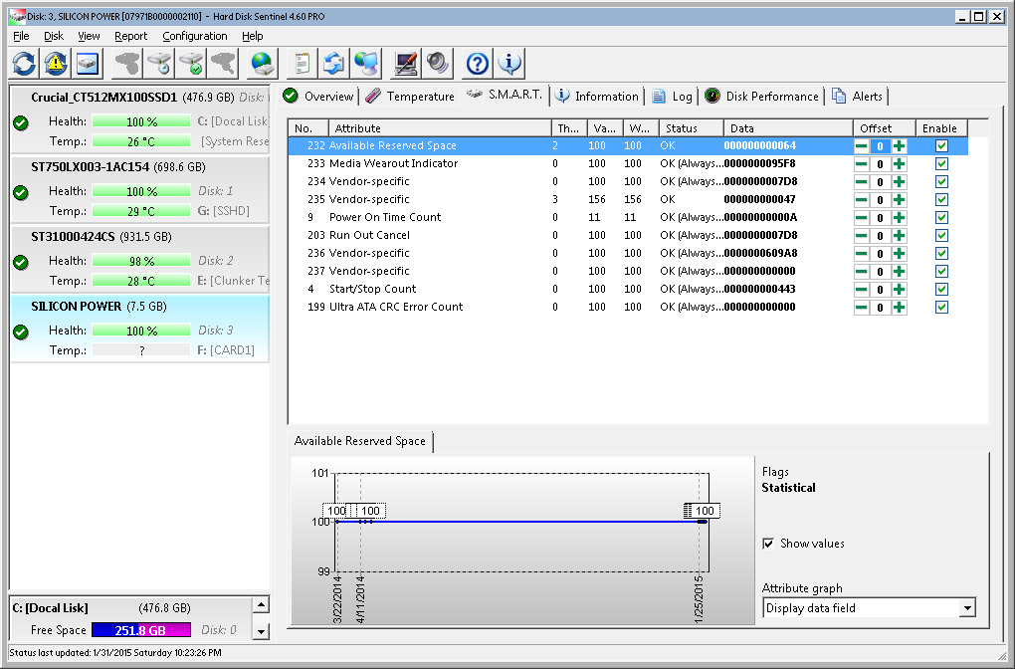Toggle the Show values checkbox
1015x669 pixels.
pyautogui.click(x=768, y=544)
